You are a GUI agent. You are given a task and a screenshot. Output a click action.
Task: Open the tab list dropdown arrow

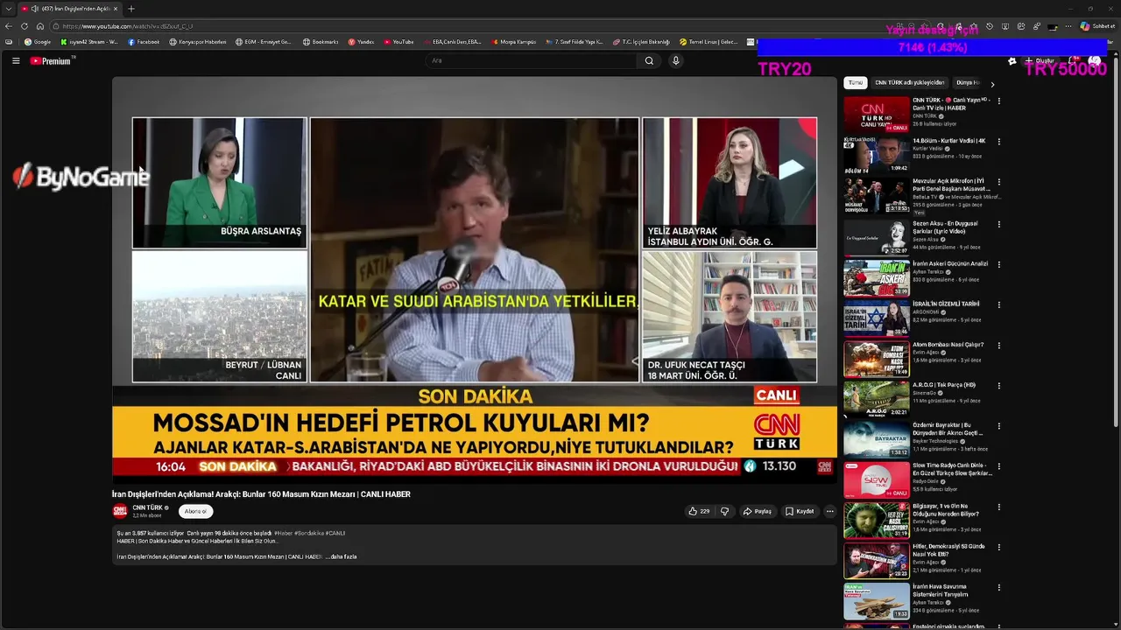pyautogui.click(x=8, y=9)
